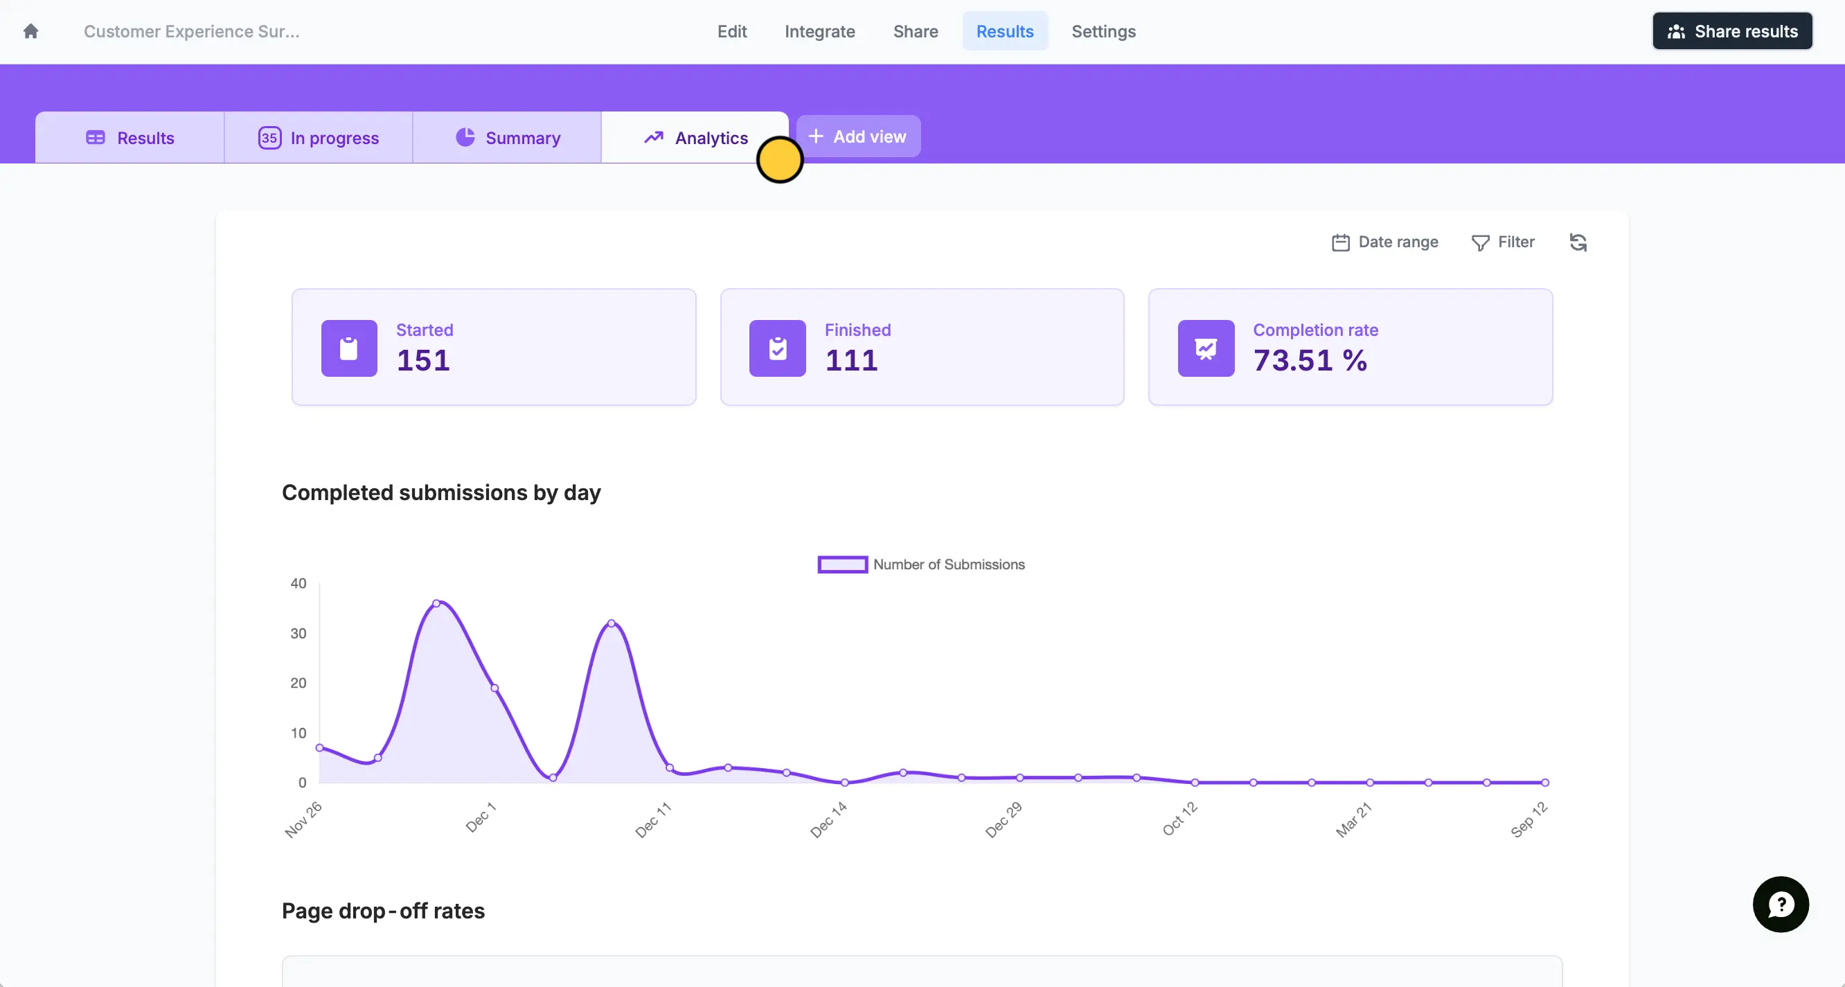Click the home icon
1845x987 pixels.
(30, 32)
